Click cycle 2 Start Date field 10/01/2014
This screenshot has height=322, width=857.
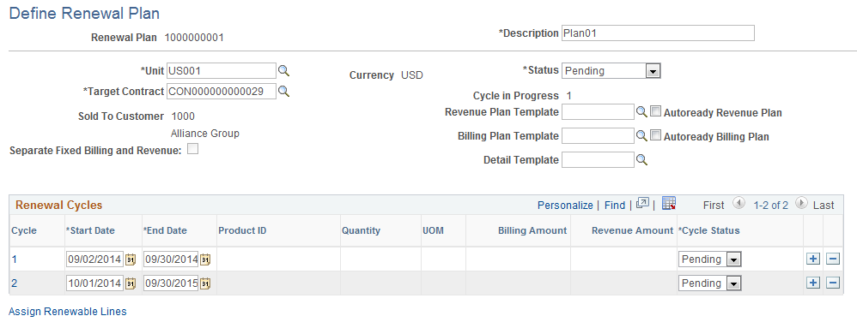(95, 283)
